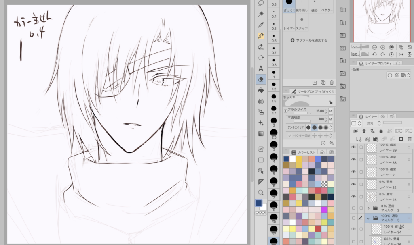Click the ブラシサイズ slider

coord(302,113)
